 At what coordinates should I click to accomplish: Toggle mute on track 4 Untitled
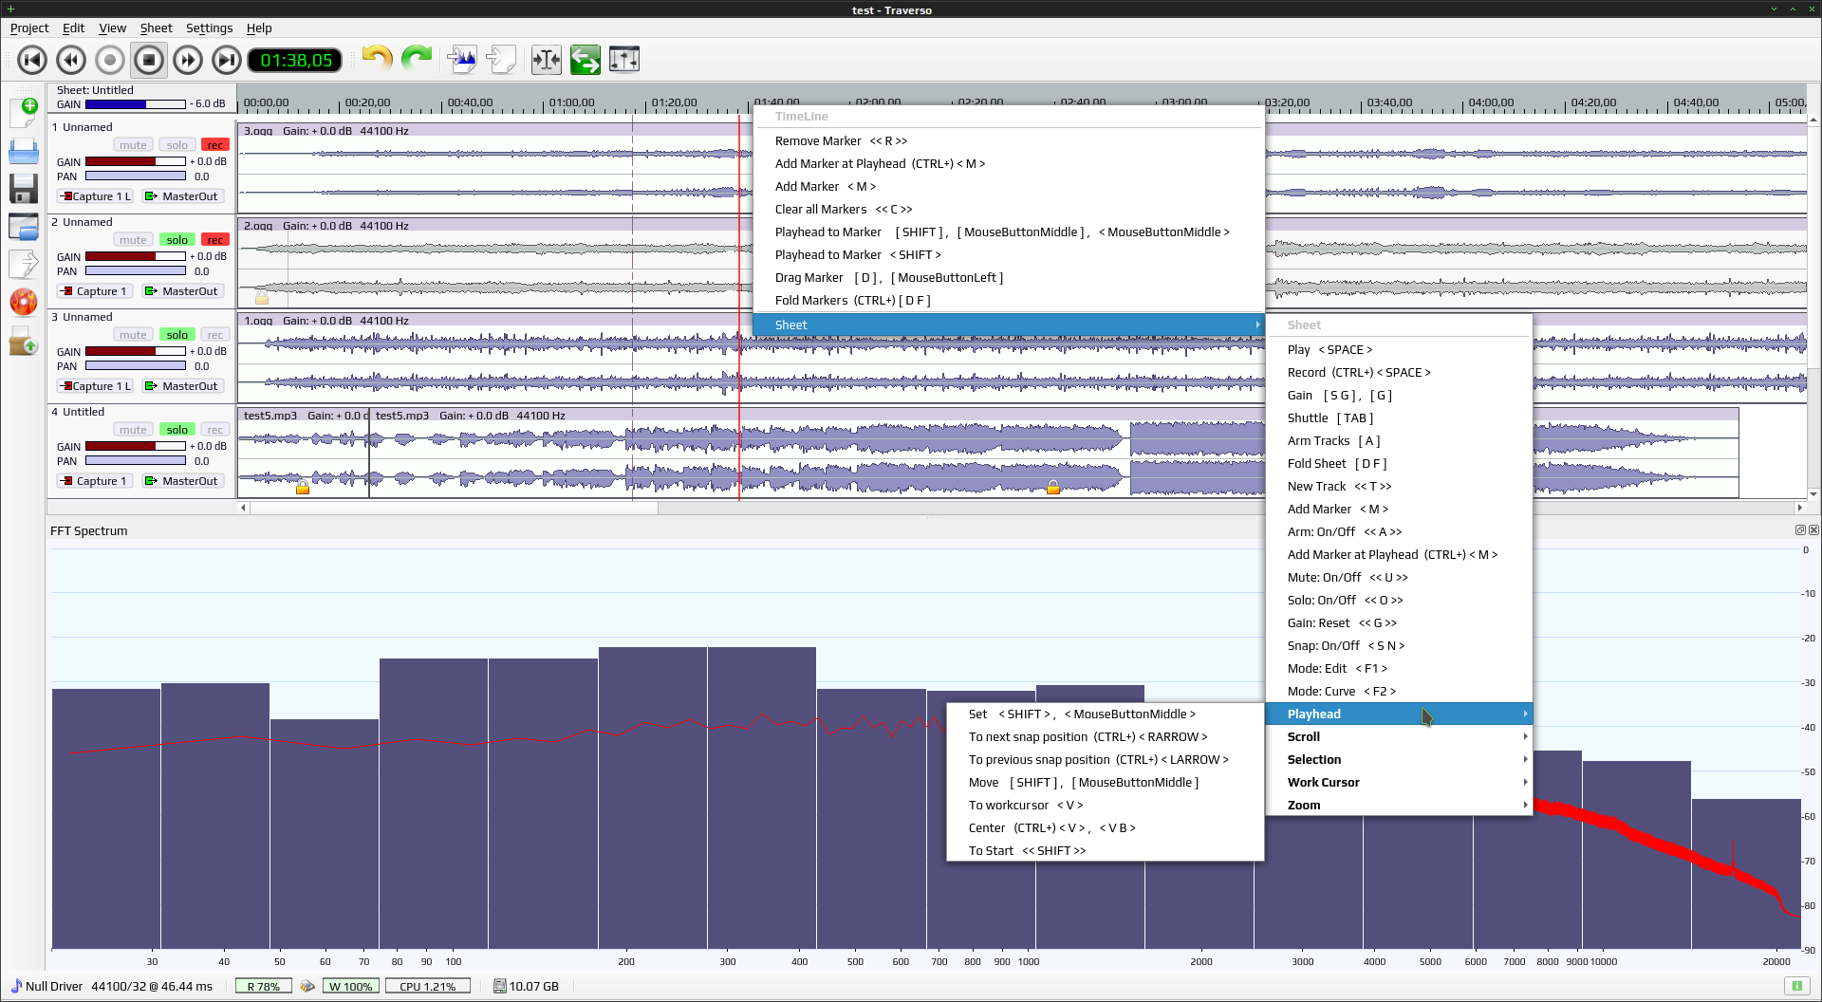click(133, 430)
